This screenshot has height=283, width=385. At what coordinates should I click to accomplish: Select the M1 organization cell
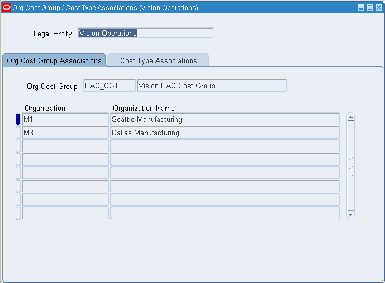pyautogui.click(x=65, y=119)
